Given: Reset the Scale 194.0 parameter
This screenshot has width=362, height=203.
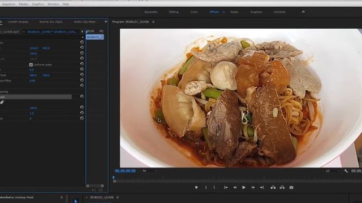Looking at the screenshot, I should pyautogui.click(x=81, y=52).
